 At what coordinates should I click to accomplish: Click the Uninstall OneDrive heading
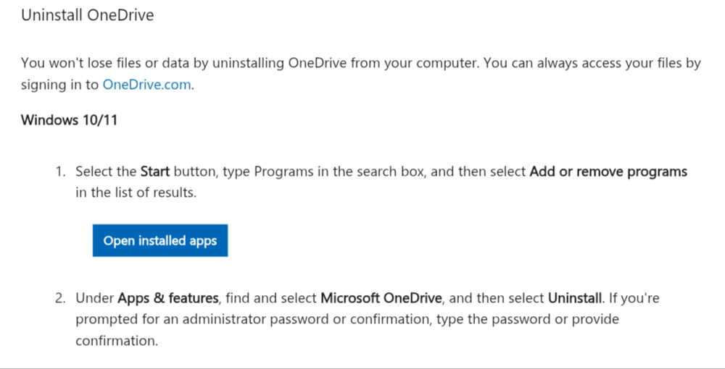[88, 14]
